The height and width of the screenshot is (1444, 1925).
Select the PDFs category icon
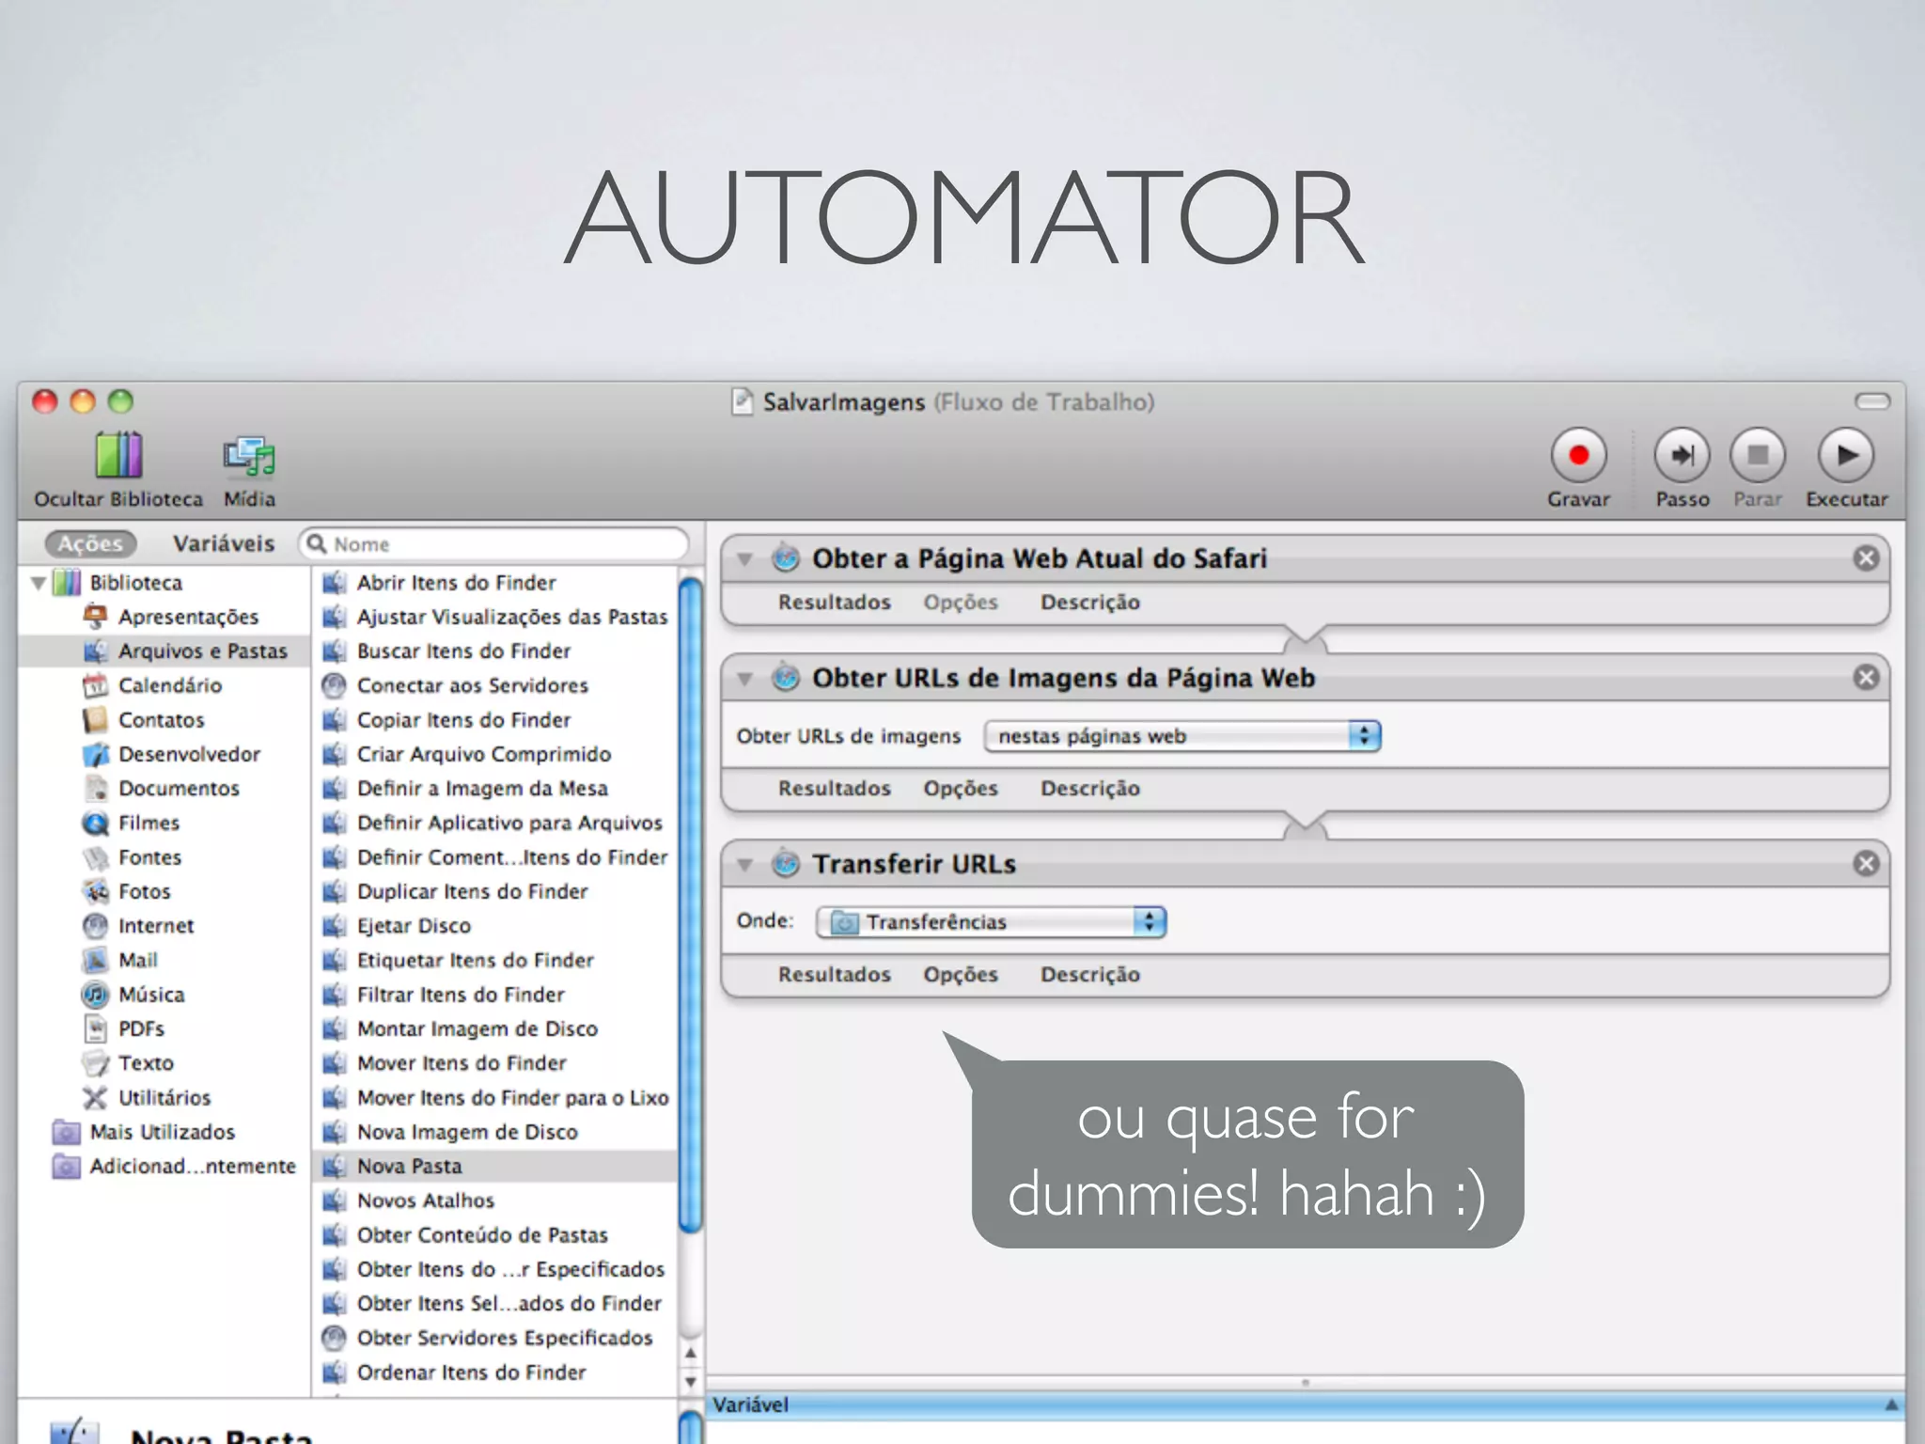click(x=95, y=1028)
